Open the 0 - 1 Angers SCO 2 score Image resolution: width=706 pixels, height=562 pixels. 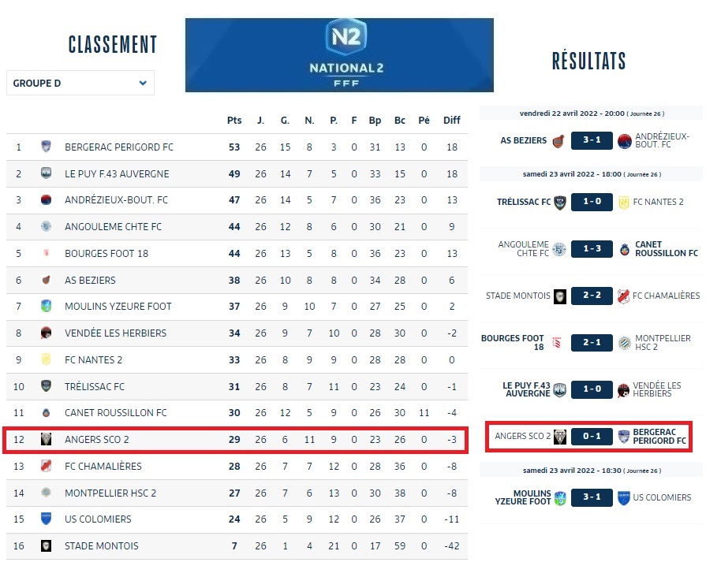point(592,437)
